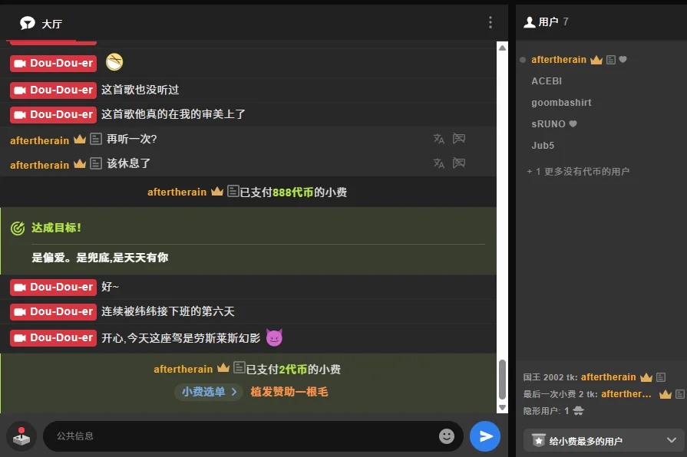Translate the message 再听一次?

(439, 139)
